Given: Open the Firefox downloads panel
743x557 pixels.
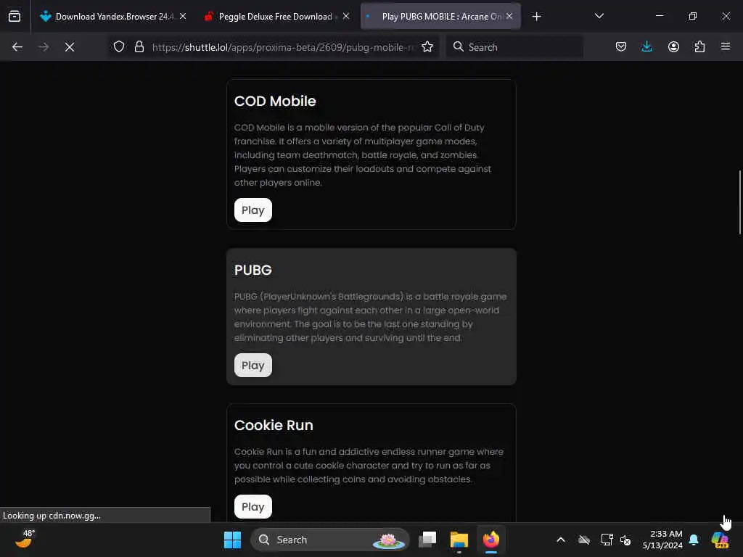Looking at the screenshot, I should tap(646, 47).
